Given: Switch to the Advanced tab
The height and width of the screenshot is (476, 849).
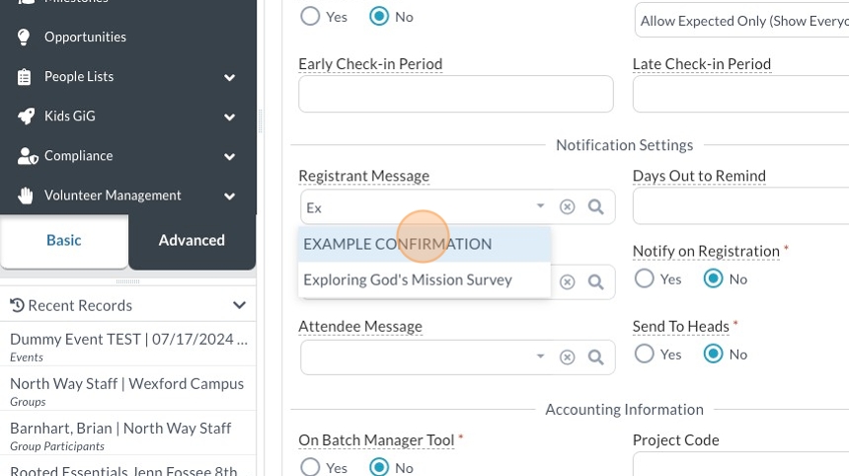Looking at the screenshot, I should pyautogui.click(x=192, y=240).
